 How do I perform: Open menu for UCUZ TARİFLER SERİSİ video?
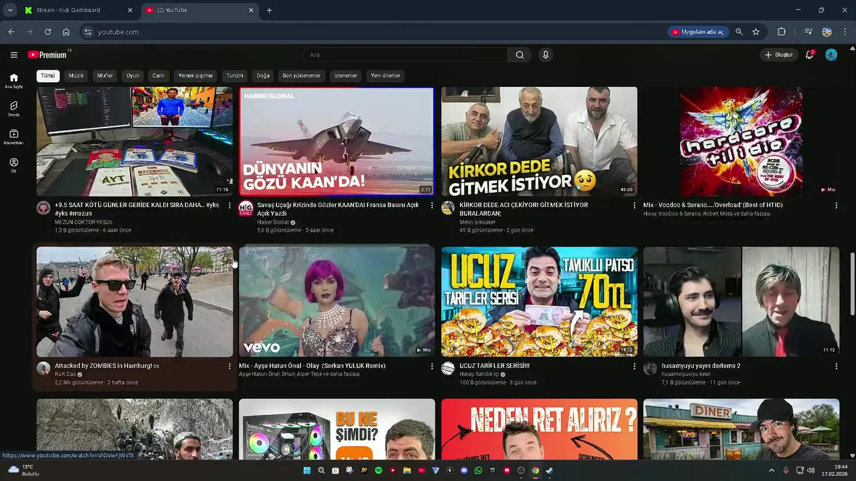point(634,366)
